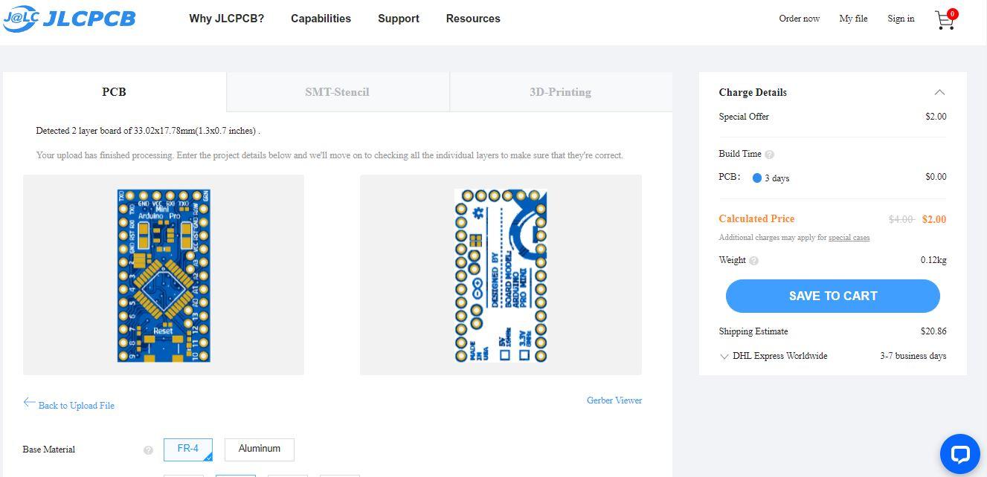
Task: Select the 3 days PCB build time
Action: [756, 178]
